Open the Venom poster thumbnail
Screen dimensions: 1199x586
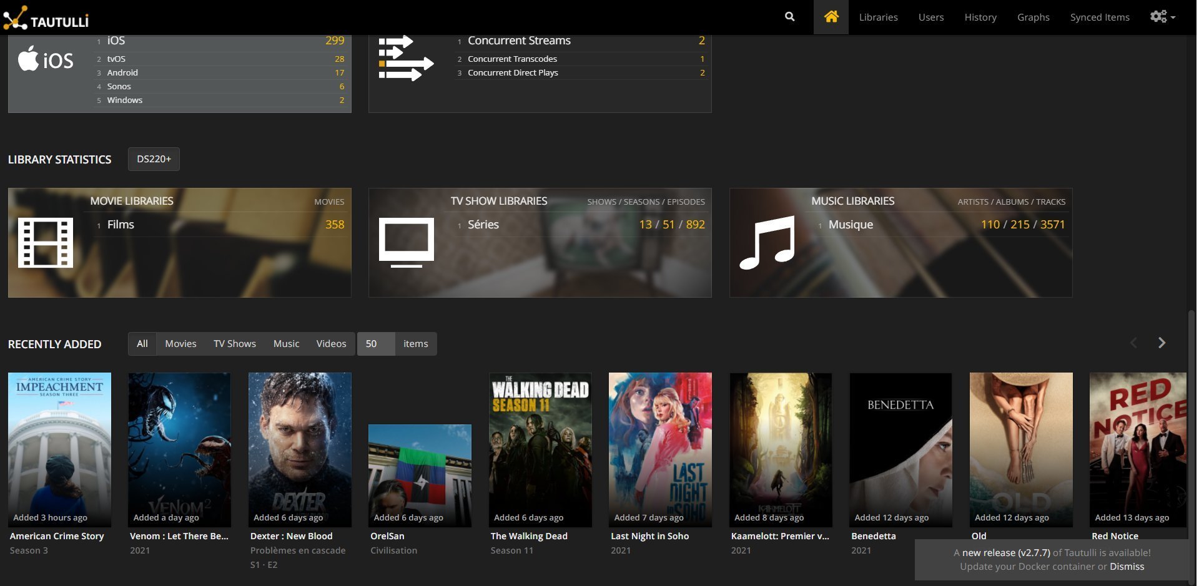(x=179, y=450)
